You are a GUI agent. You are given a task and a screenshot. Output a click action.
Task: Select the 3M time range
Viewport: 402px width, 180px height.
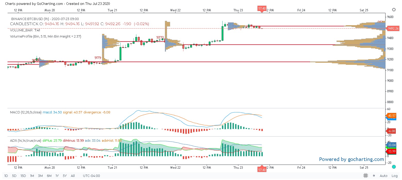(x=40, y=176)
